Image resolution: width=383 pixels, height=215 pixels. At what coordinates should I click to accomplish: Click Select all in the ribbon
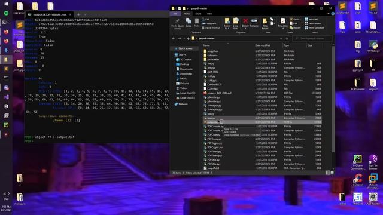coord(311,19)
